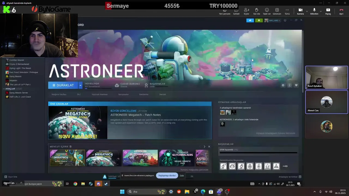Click the Paylaş share button
The width and height of the screenshot is (349, 196).
[328, 12]
